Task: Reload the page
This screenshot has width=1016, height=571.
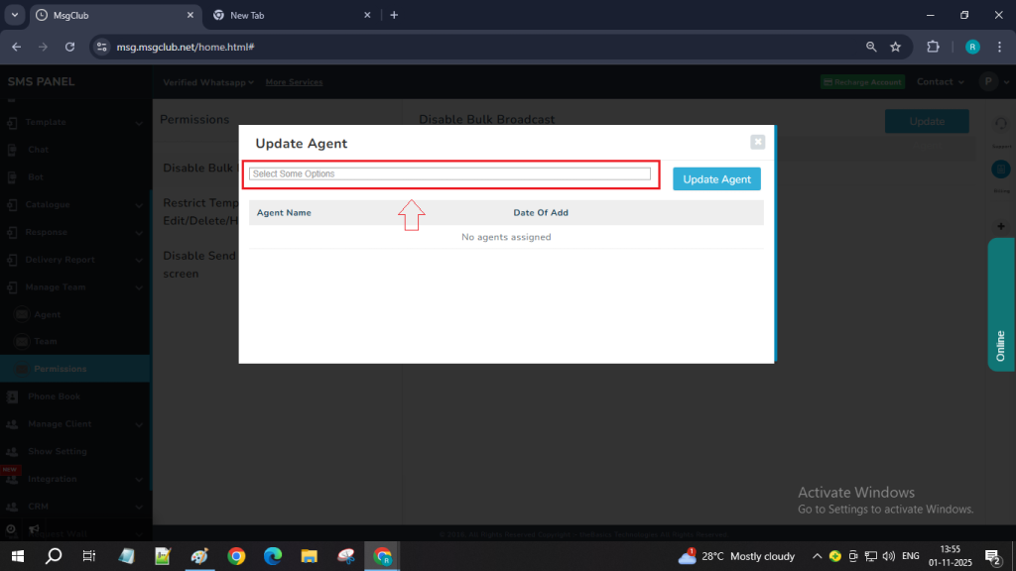Action: [69, 47]
